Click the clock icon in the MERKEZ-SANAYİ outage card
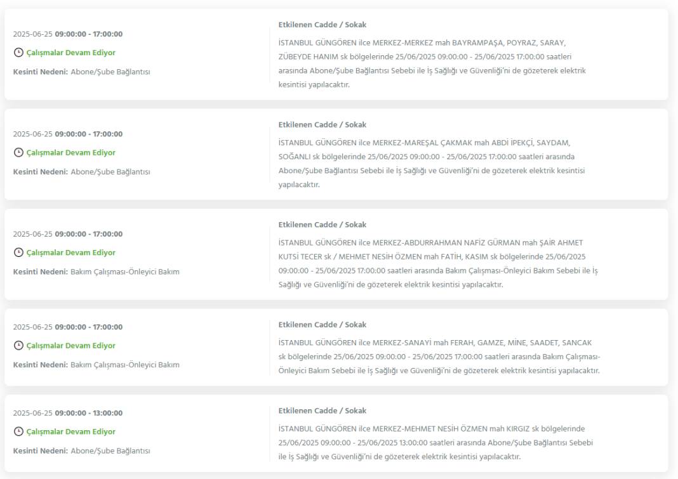The width and height of the screenshot is (678, 479). (x=18, y=345)
